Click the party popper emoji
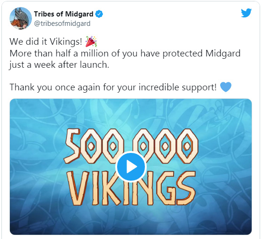262x239 pixels. point(91,41)
